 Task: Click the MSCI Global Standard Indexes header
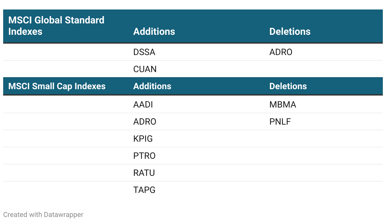56,26
